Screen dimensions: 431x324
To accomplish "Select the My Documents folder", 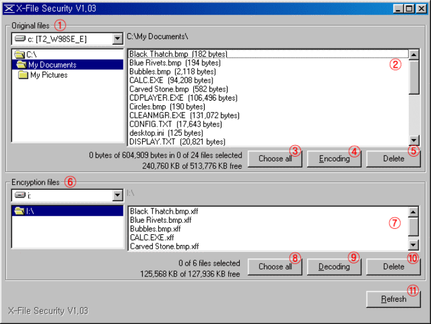I will tap(68, 64).
